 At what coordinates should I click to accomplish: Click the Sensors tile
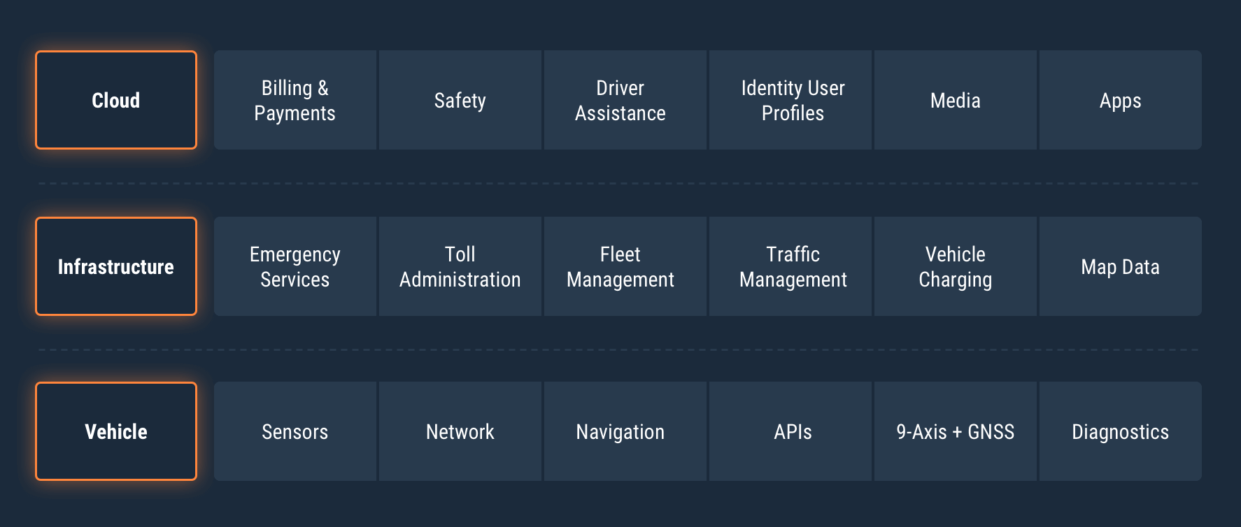click(x=295, y=431)
